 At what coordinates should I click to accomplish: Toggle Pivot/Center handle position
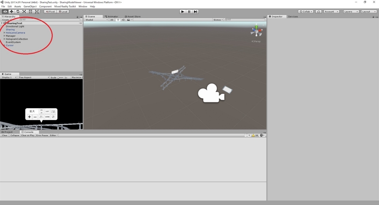[x=50, y=11]
